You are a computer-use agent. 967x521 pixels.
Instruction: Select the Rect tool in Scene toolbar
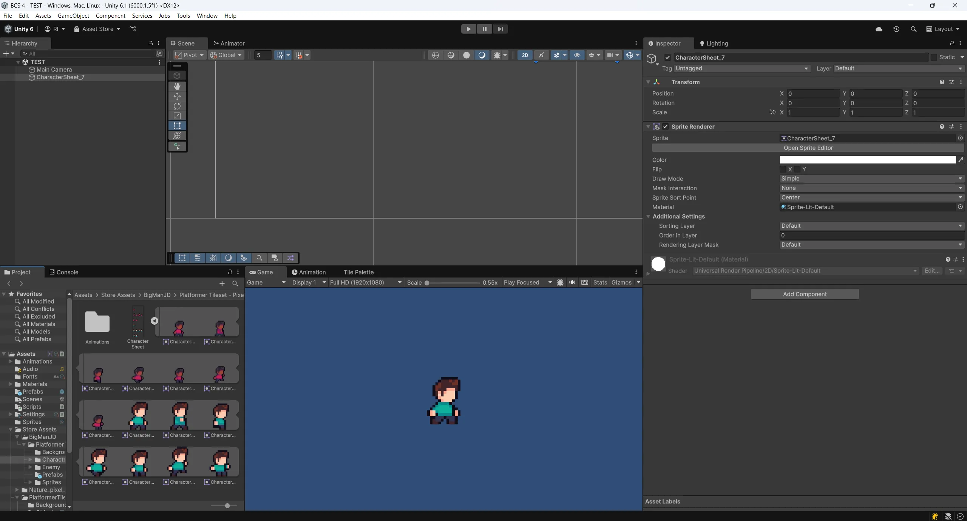pos(177,126)
